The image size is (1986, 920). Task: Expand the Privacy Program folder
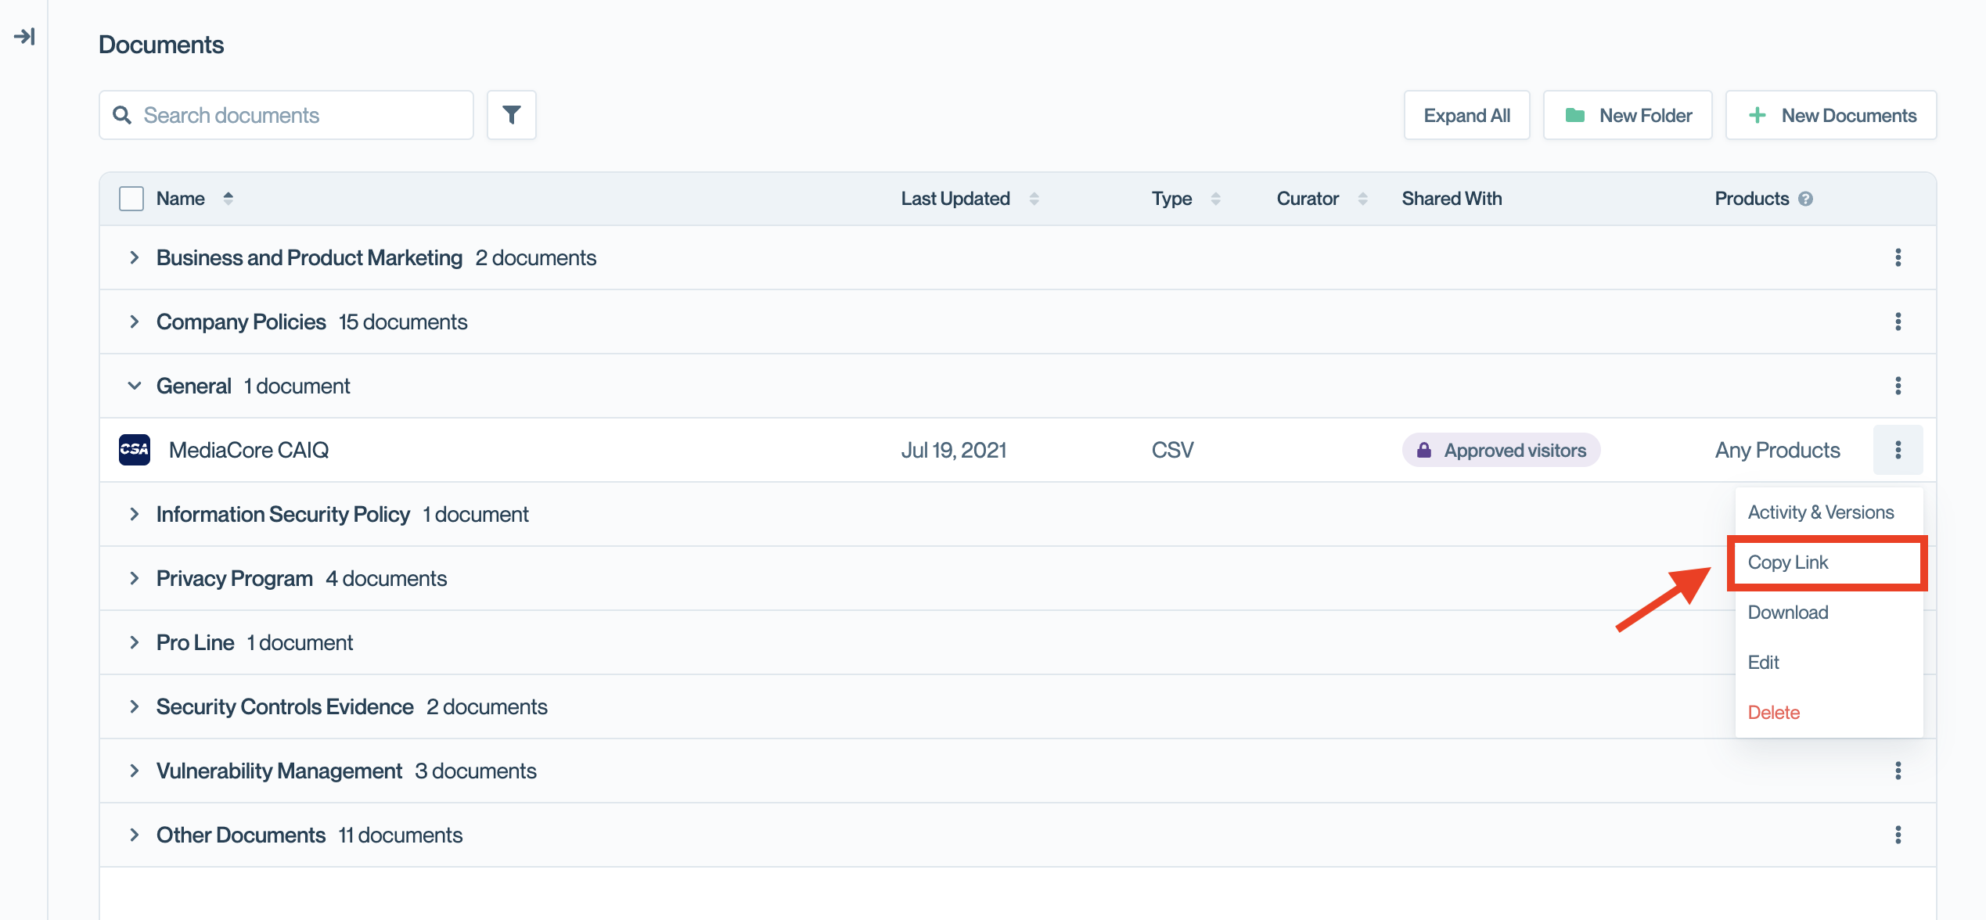[x=135, y=578]
